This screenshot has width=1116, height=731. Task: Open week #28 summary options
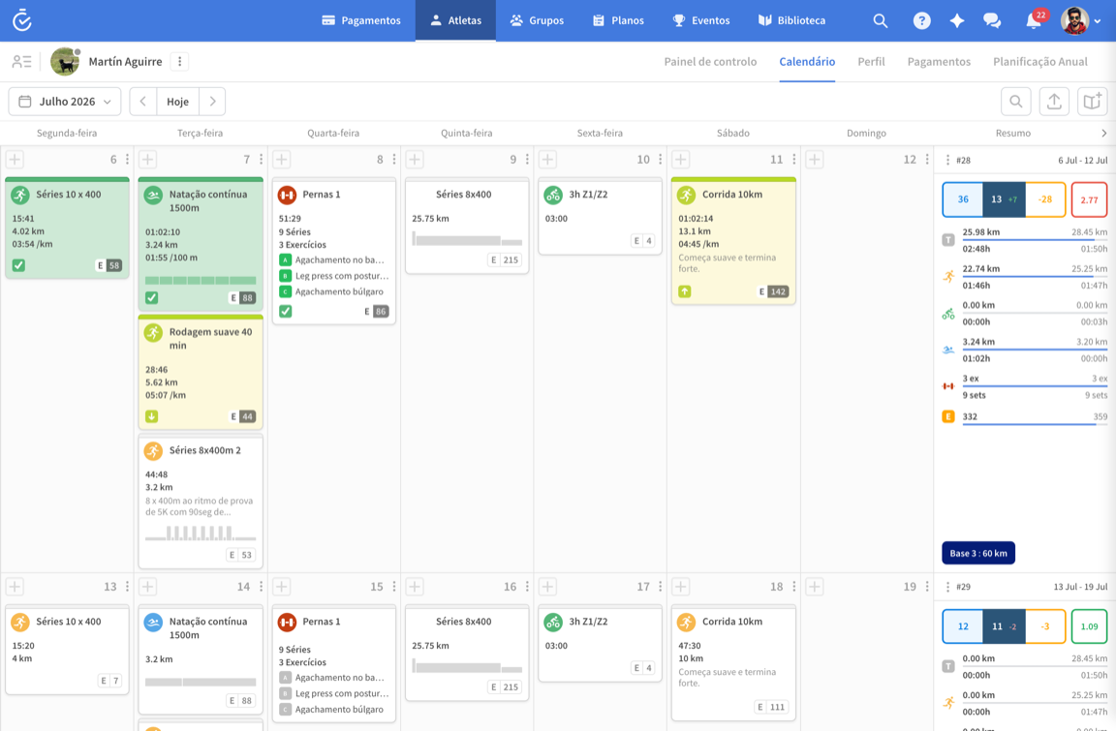[x=947, y=160]
